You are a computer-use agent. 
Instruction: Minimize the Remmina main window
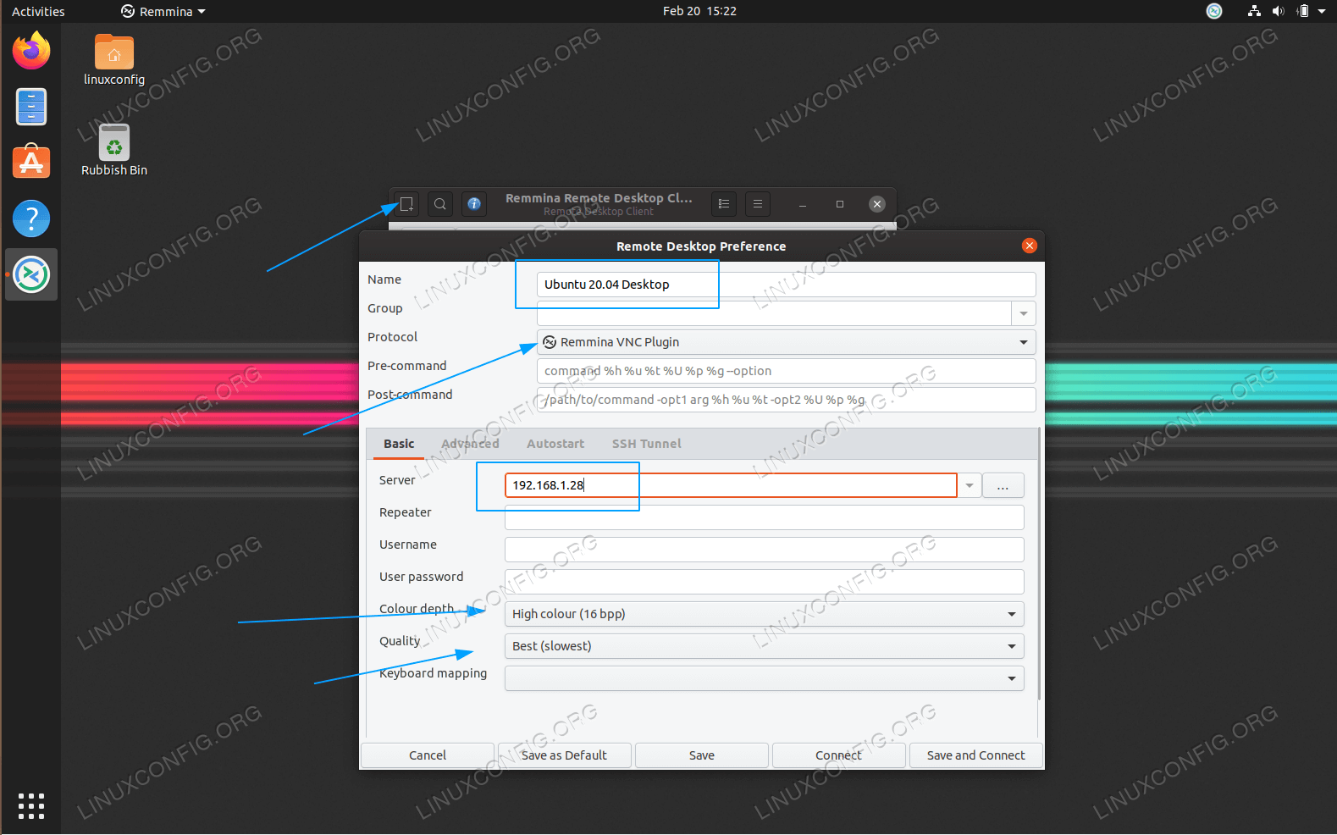(803, 204)
